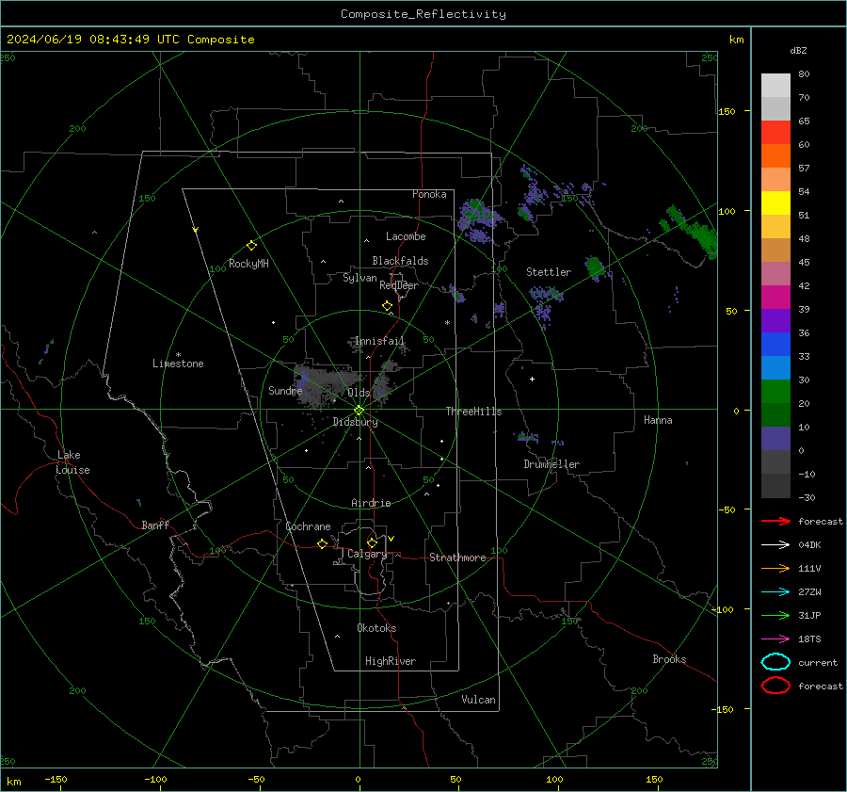Click the red forecast ellipse icon

point(775,686)
